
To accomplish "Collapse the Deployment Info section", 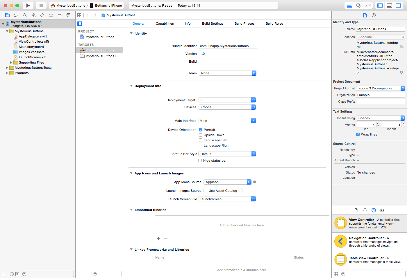I will (131, 86).
